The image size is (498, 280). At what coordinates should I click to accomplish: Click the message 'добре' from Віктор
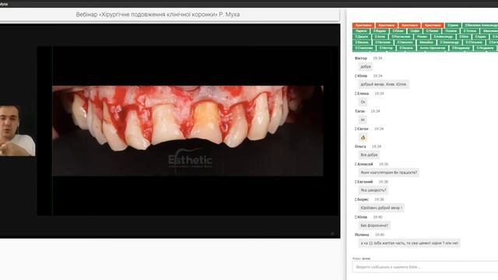(366, 67)
